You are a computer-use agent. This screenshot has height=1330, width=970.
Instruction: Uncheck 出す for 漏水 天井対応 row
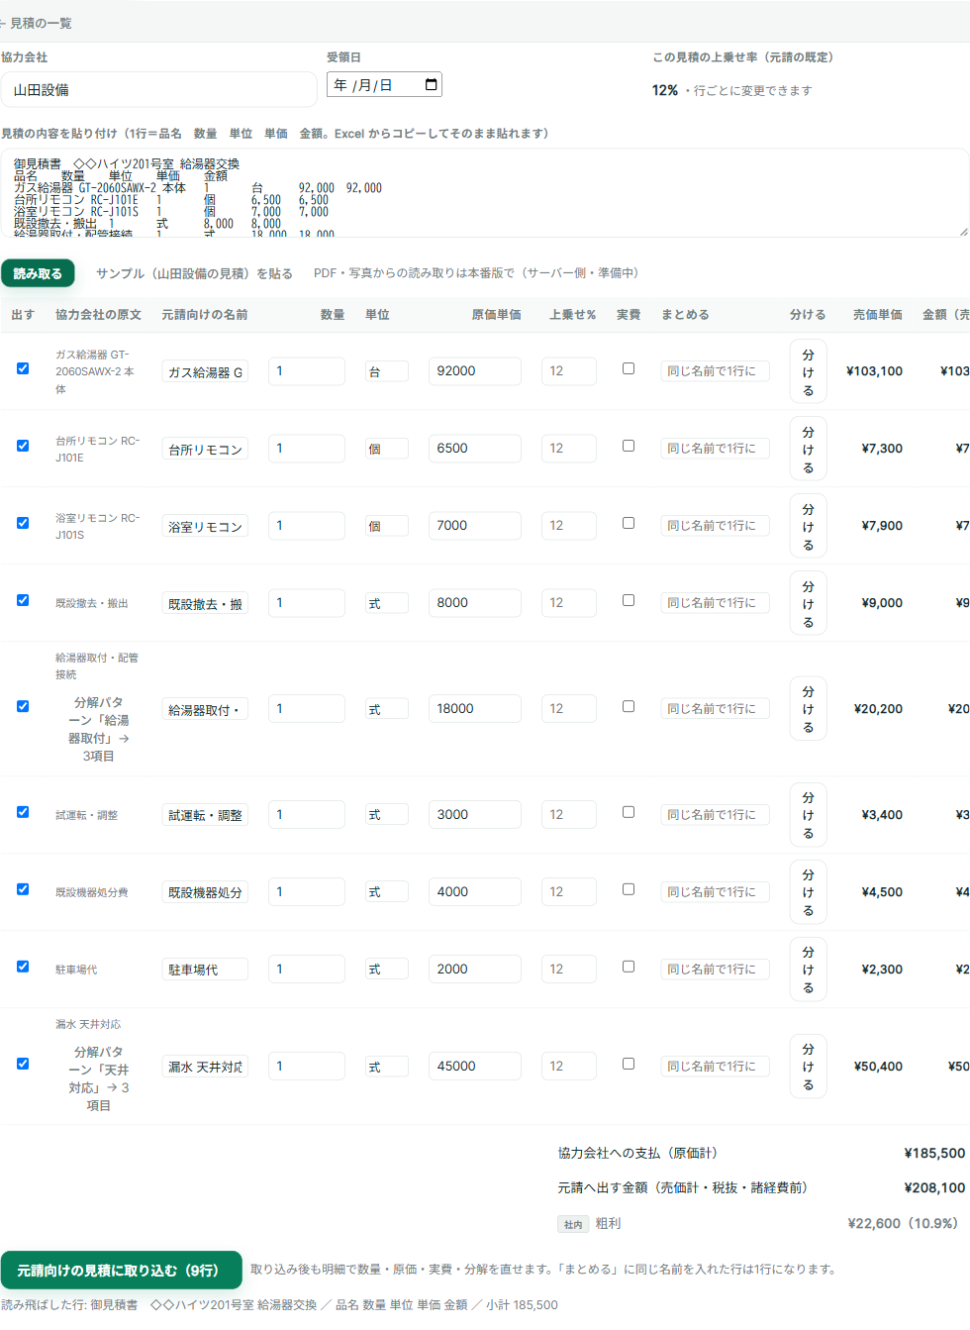click(x=23, y=1064)
